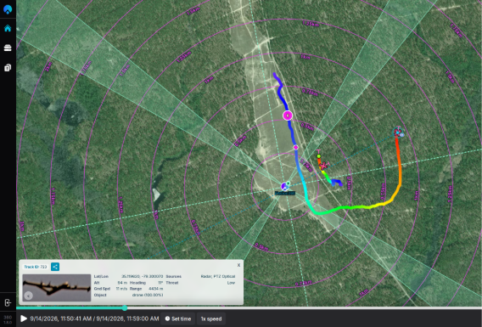Click the green dot marker on short track
The width and height of the screenshot is (482, 327).
(319, 156)
